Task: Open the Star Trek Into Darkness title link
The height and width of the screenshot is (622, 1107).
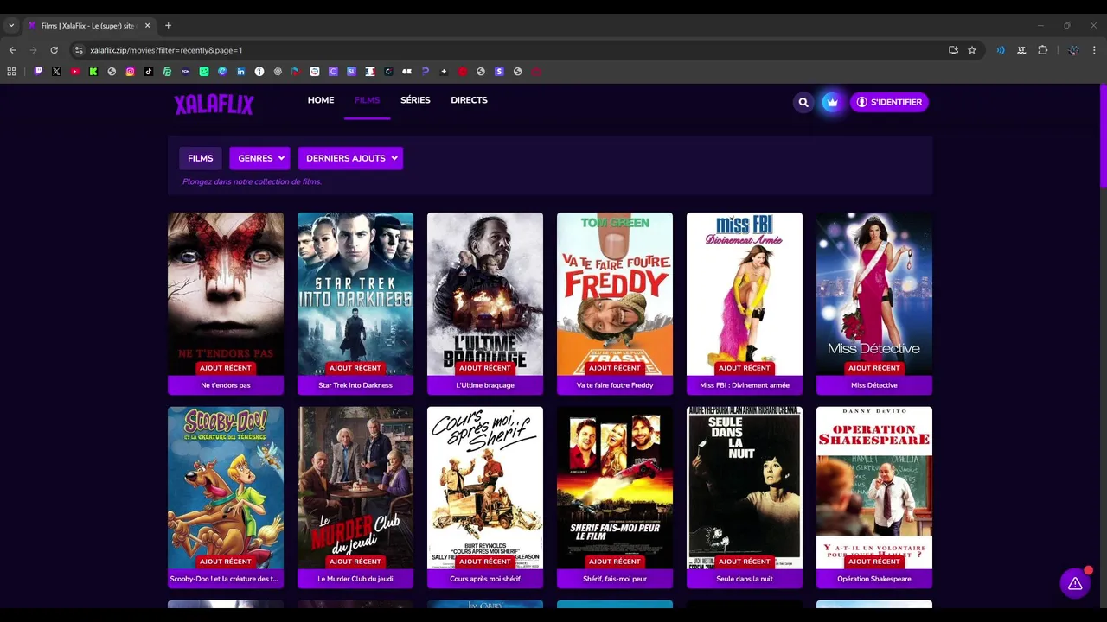Action: (x=355, y=385)
